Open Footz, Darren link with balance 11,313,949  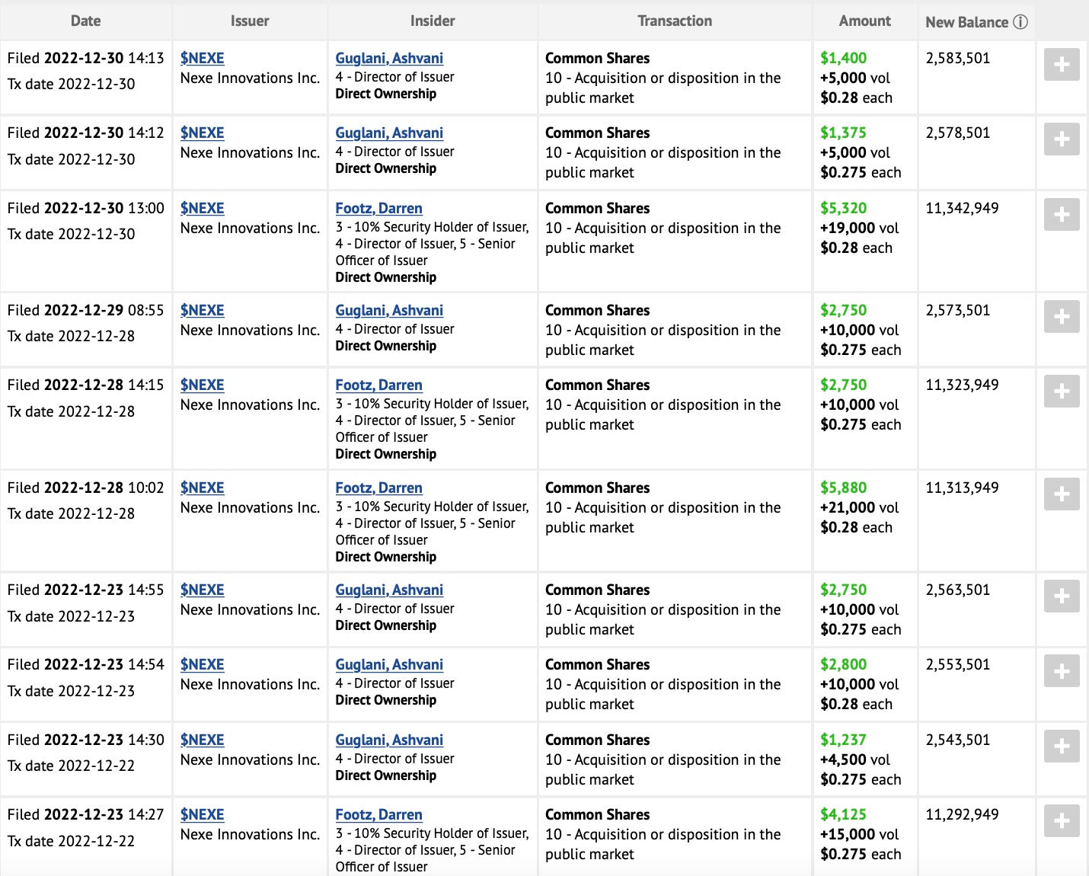(x=378, y=488)
